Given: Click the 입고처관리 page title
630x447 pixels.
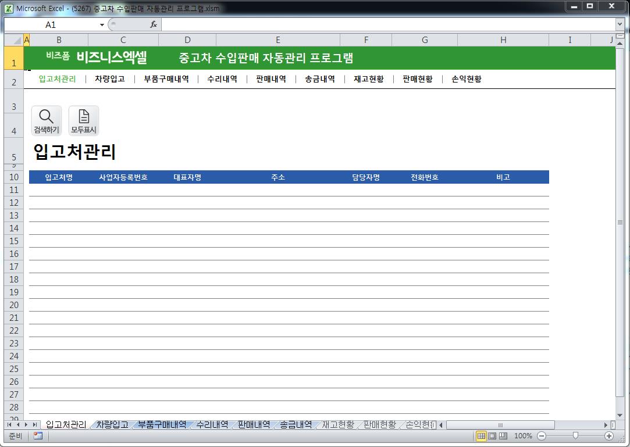Looking at the screenshot, I should click(74, 152).
